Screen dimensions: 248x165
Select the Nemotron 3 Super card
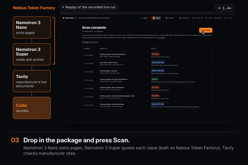32,54
